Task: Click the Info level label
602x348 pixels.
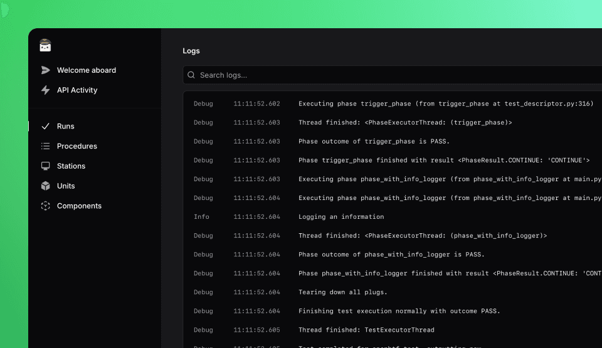Action: tap(201, 216)
